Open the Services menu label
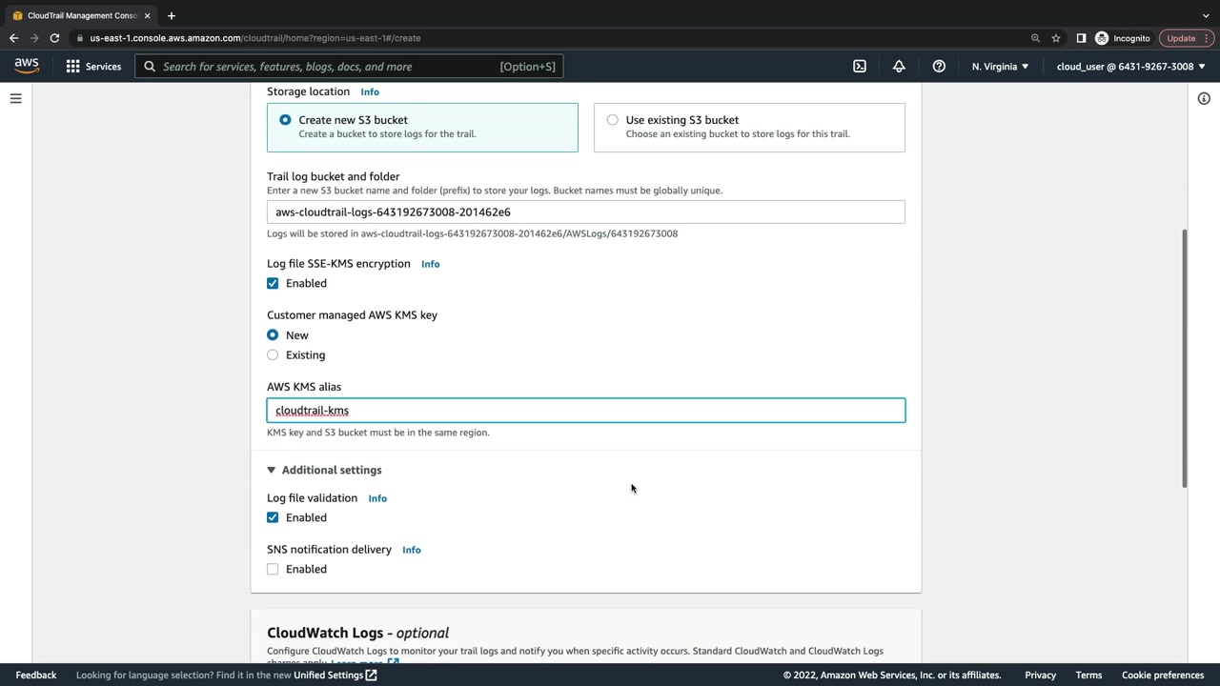Image resolution: width=1220 pixels, height=686 pixels. pyautogui.click(x=103, y=67)
